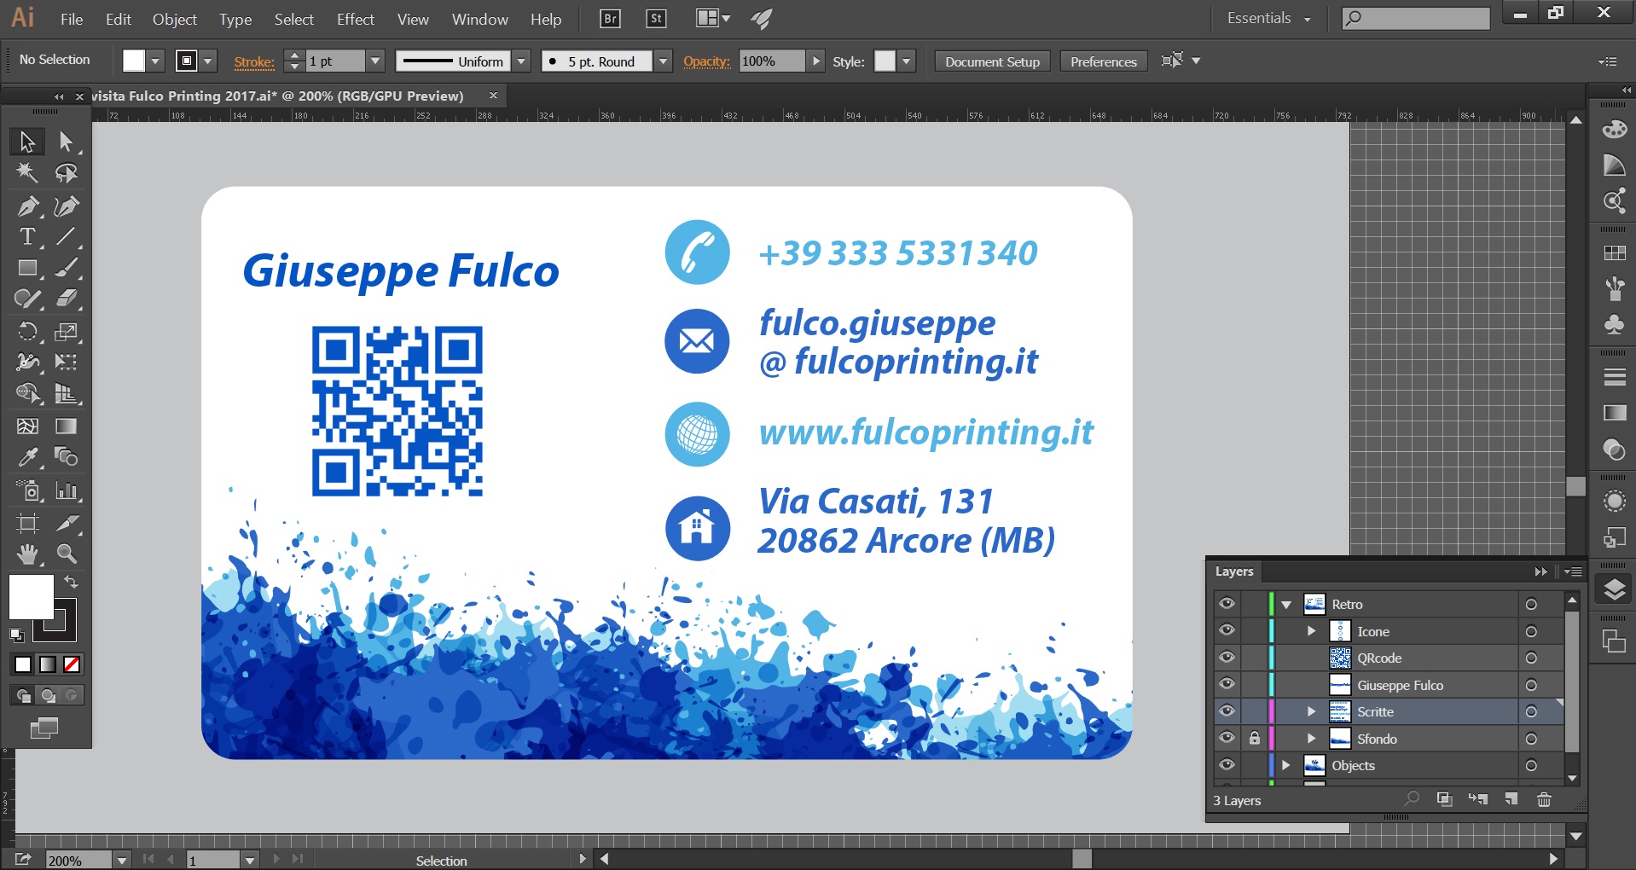Hide the QRcode layer
The height and width of the screenshot is (870, 1636).
1227,658
